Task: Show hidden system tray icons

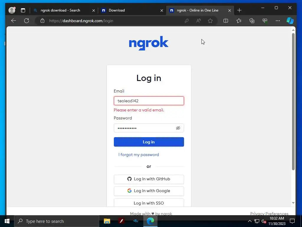Action: (250, 221)
